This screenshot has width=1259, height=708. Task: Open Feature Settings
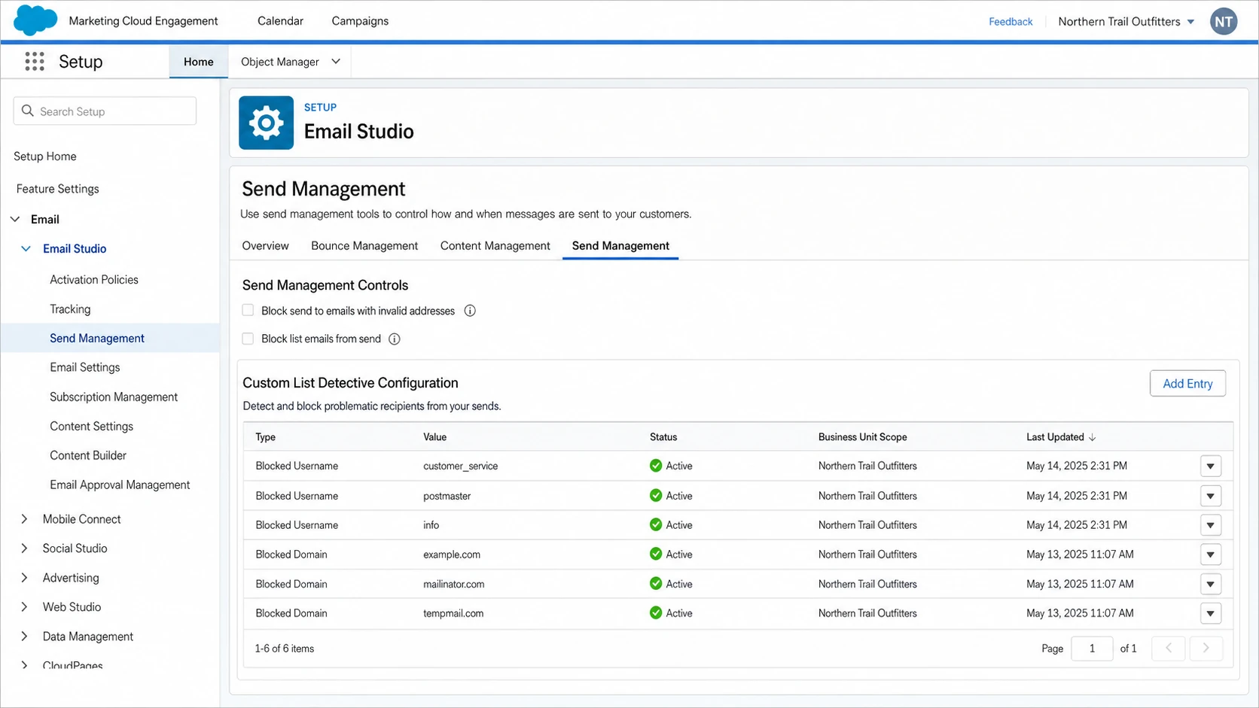pyautogui.click(x=58, y=189)
